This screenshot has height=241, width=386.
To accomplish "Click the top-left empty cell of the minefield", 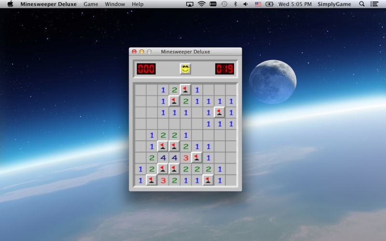I will 140,90.
